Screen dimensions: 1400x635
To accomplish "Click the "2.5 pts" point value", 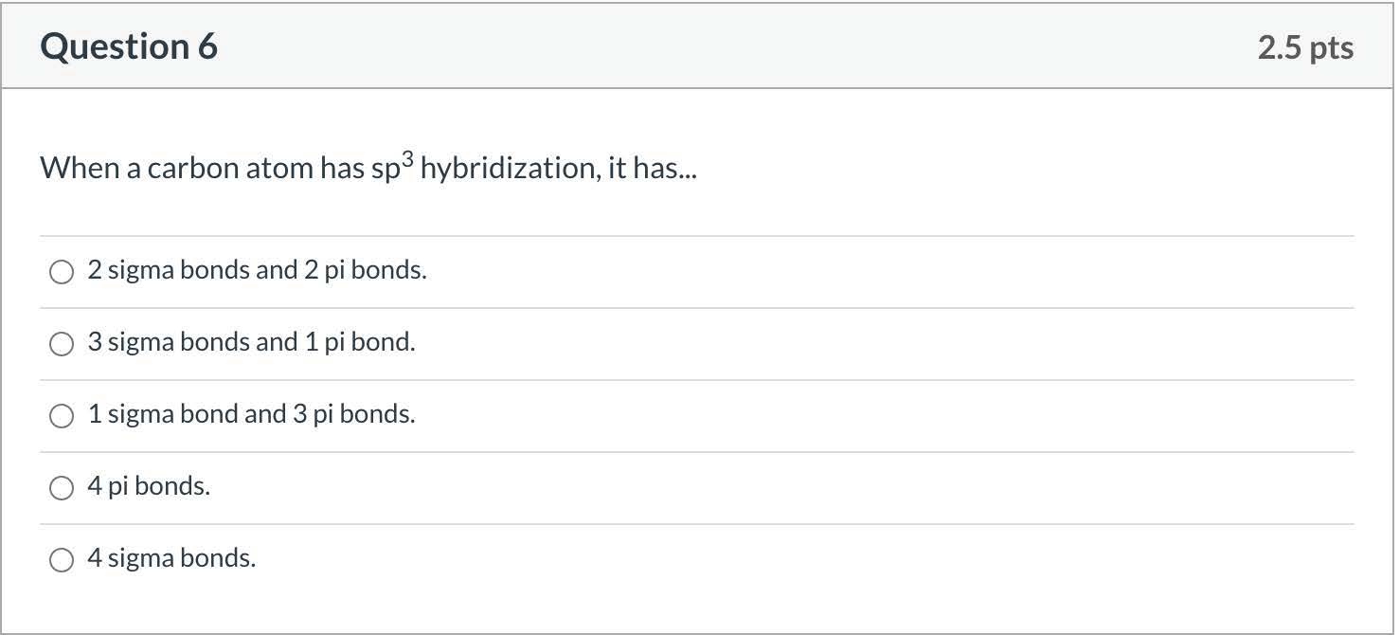I will click(x=1305, y=48).
